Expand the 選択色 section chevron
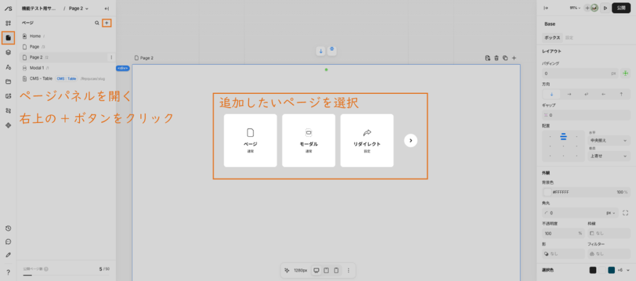 [x=628, y=270]
